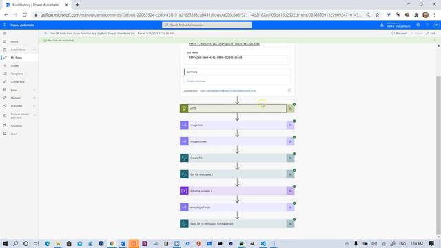Click the Process advisor sidebar icon

(x=5, y=116)
